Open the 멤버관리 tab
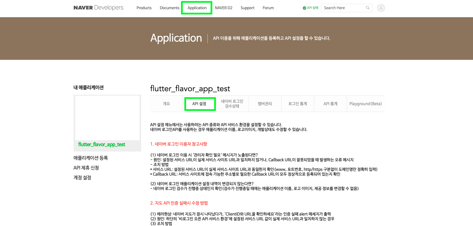This screenshot has width=473, height=226. click(x=265, y=104)
